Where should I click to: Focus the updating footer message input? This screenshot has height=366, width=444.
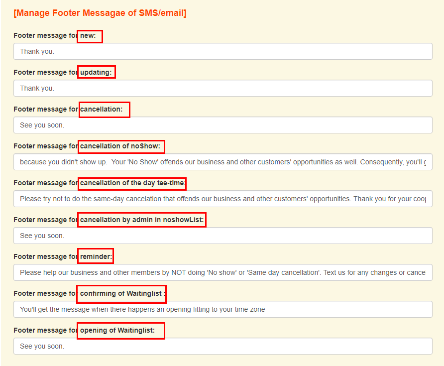[x=222, y=88]
